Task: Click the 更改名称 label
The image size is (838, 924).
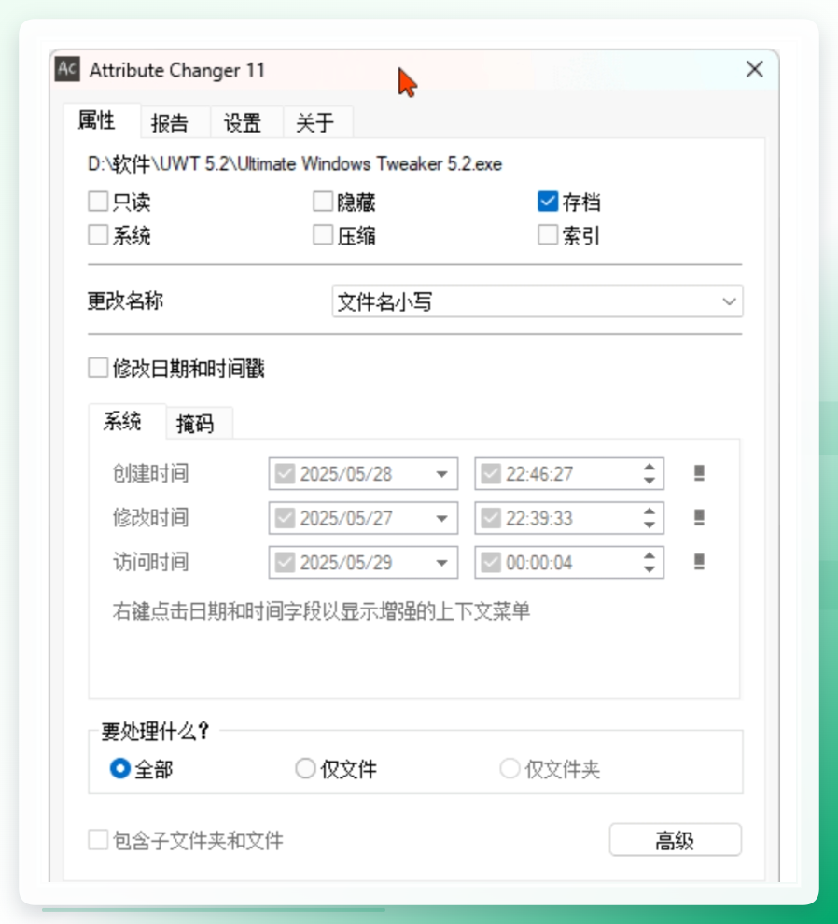Action: coord(125,301)
